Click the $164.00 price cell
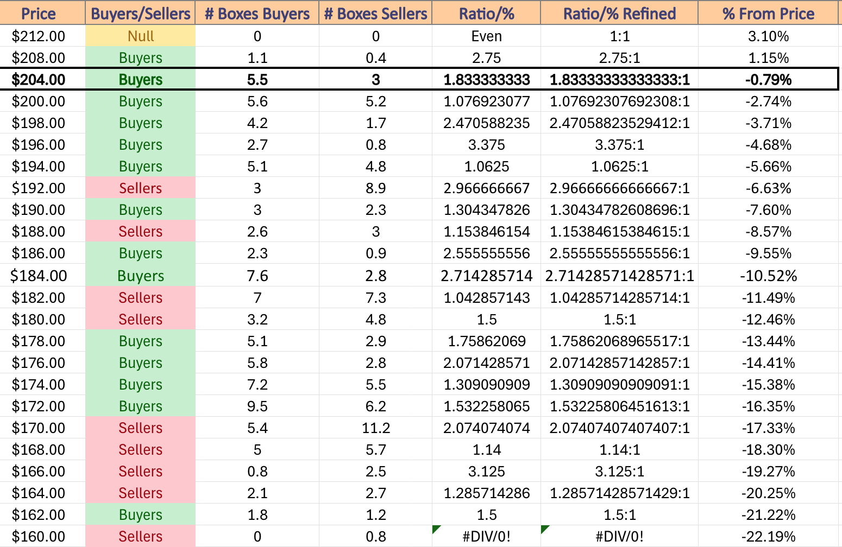Image resolution: width=842 pixels, height=547 pixels. coord(42,493)
